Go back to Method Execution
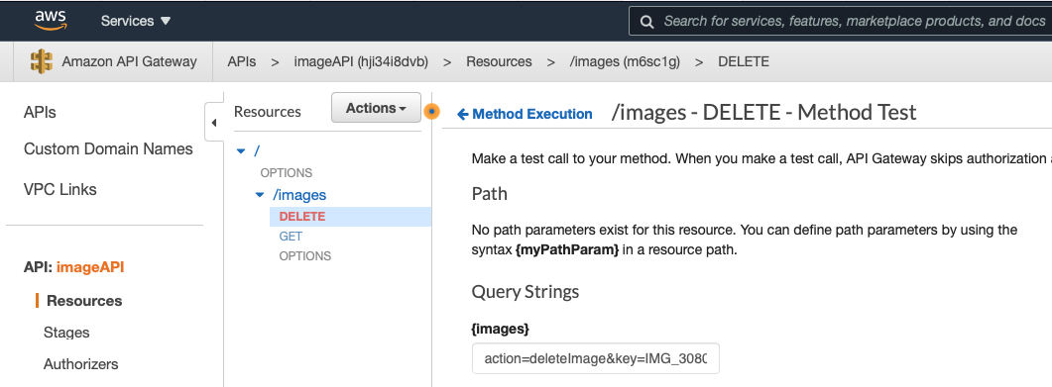Viewport: 1052px width, 387px height. click(x=525, y=114)
